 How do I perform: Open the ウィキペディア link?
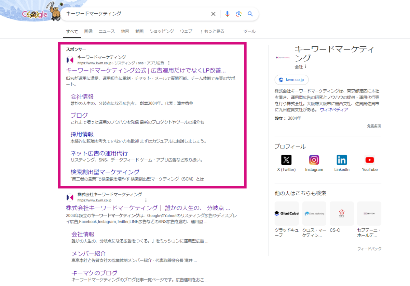(334, 110)
